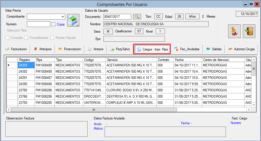Screen dimensions: 261x141
Task: Click the Numero input field
Action: [x=39, y=24]
